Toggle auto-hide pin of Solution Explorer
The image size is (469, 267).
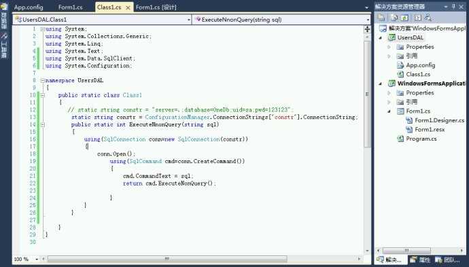(453, 7)
